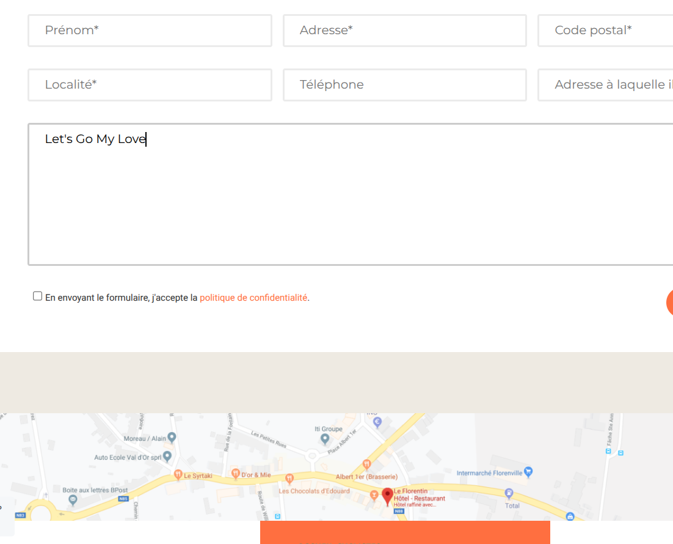Click the Code postal field
Image resolution: width=673 pixels, height=544 pixels.
(605, 31)
